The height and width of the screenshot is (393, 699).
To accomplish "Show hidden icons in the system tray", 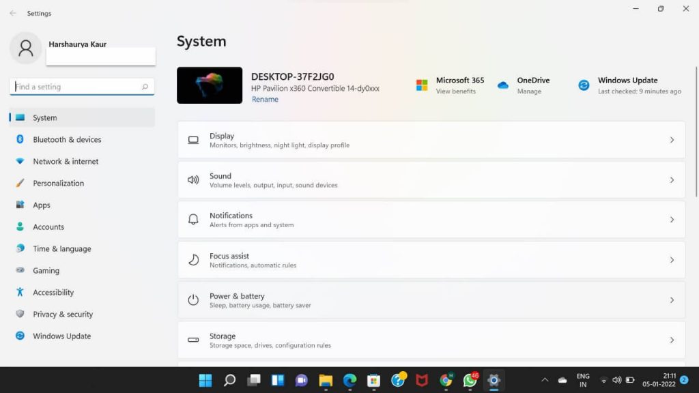I will coord(544,381).
